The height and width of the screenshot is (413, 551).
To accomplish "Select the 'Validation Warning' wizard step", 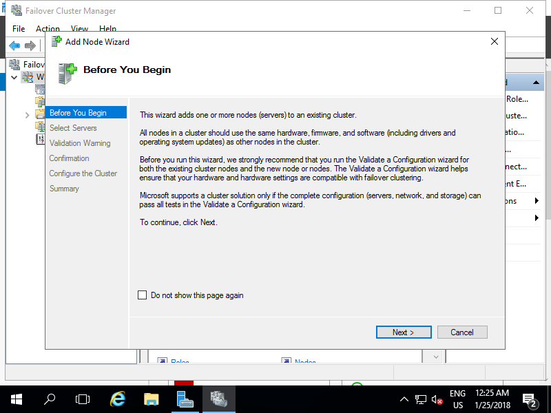I will click(80, 143).
